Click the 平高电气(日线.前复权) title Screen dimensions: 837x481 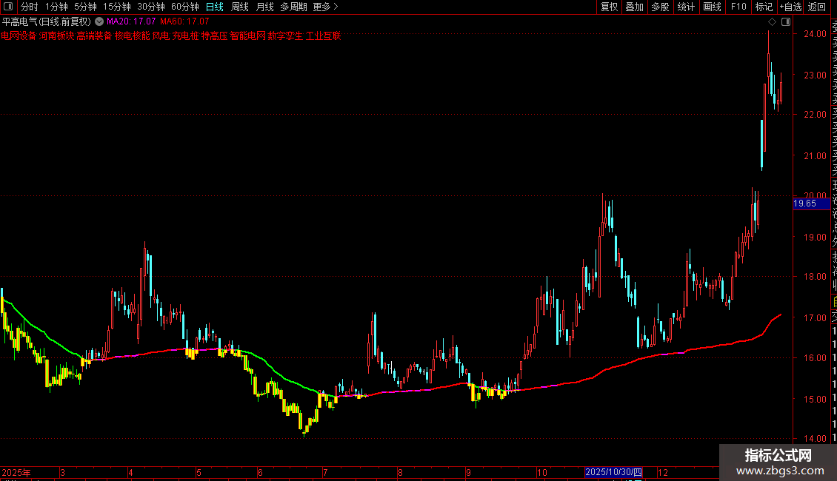pyautogui.click(x=47, y=22)
